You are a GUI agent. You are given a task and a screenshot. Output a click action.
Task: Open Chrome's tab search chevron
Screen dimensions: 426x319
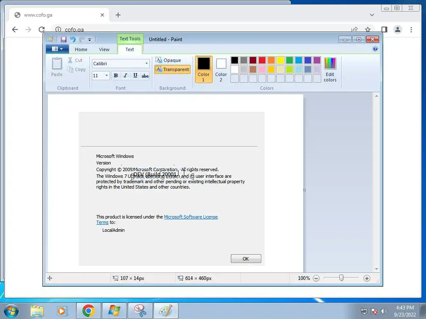(x=372, y=15)
